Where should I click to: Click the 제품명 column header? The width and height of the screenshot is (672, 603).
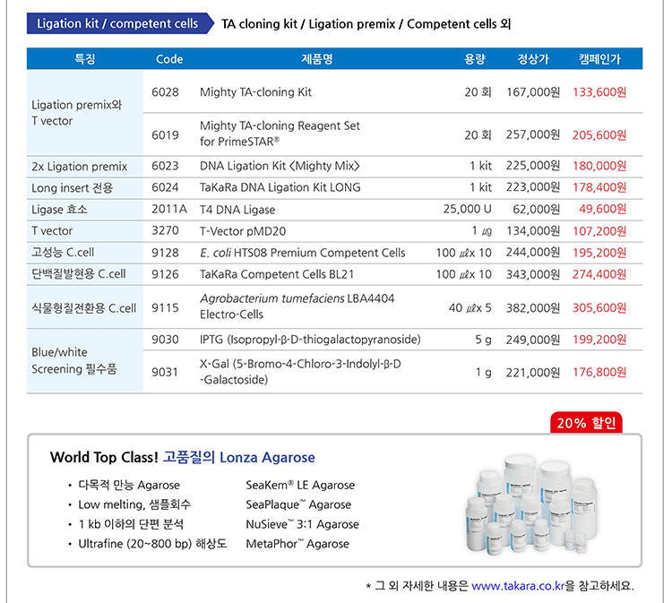coord(316,59)
